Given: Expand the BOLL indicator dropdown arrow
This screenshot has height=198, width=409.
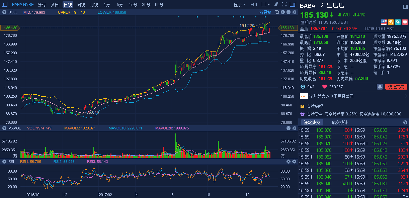Looking at the screenshot, I should pyautogui.click(x=4, y=12).
